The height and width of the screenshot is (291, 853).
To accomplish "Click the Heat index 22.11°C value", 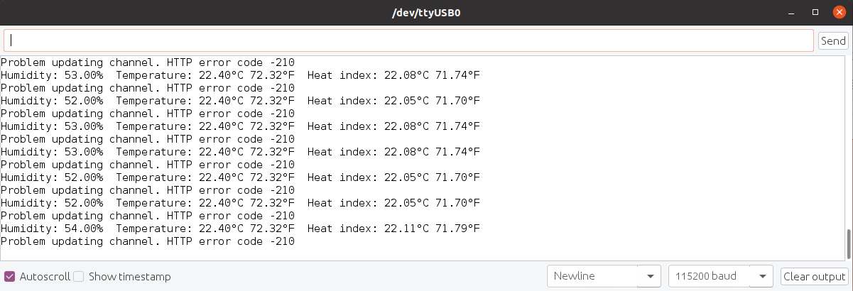I will [403, 229].
